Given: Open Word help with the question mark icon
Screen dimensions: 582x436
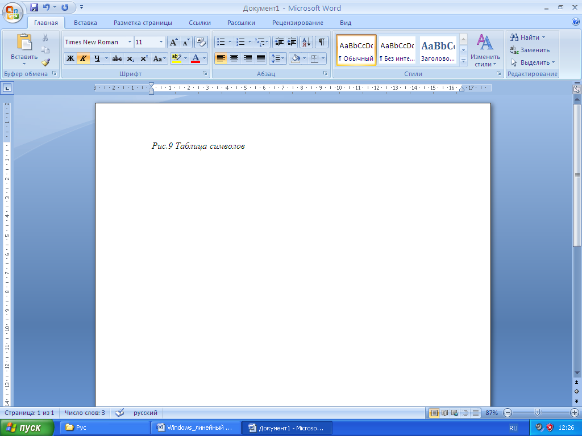Looking at the screenshot, I should (576, 22).
